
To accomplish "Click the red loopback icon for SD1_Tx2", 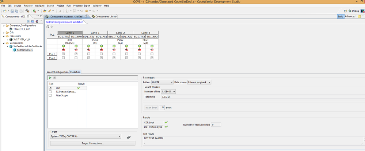I will click(114, 49).
